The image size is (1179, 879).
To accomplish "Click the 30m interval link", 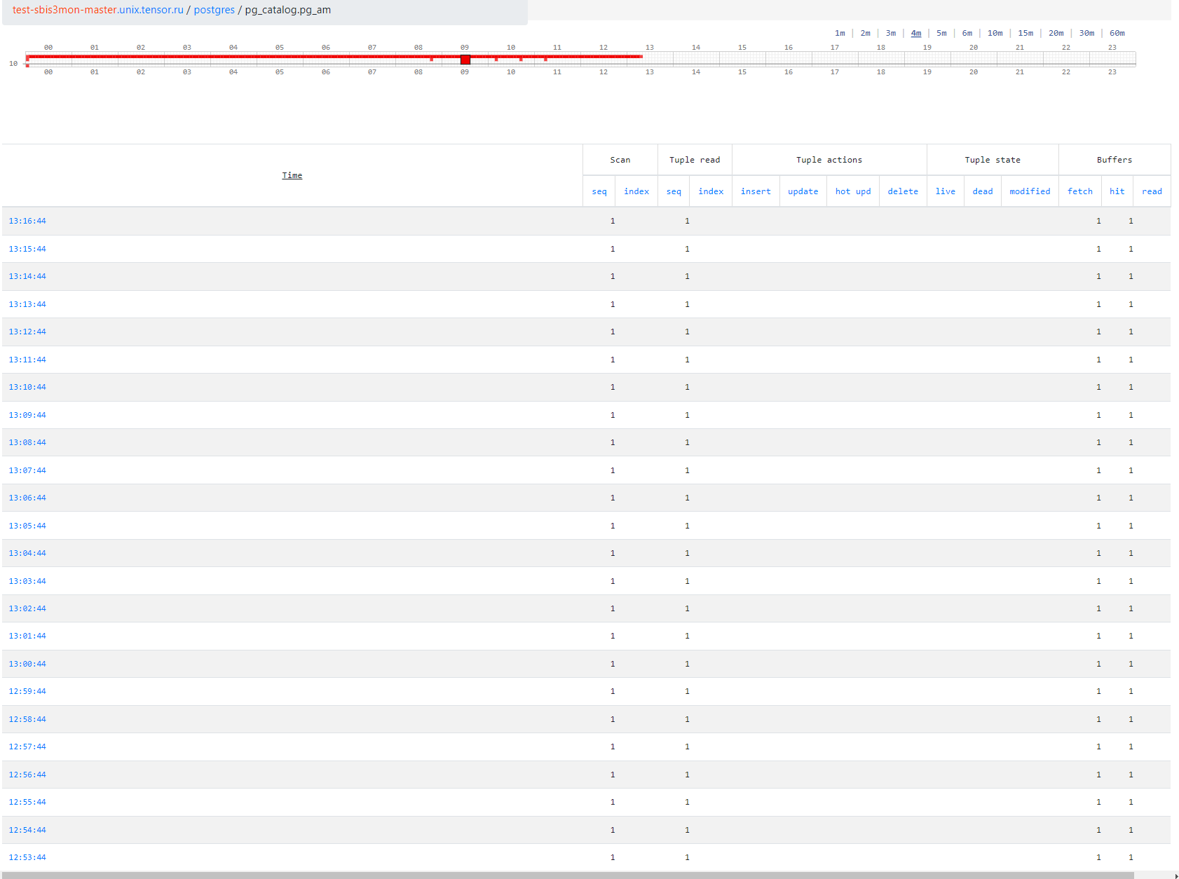I will (x=1086, y=33).
